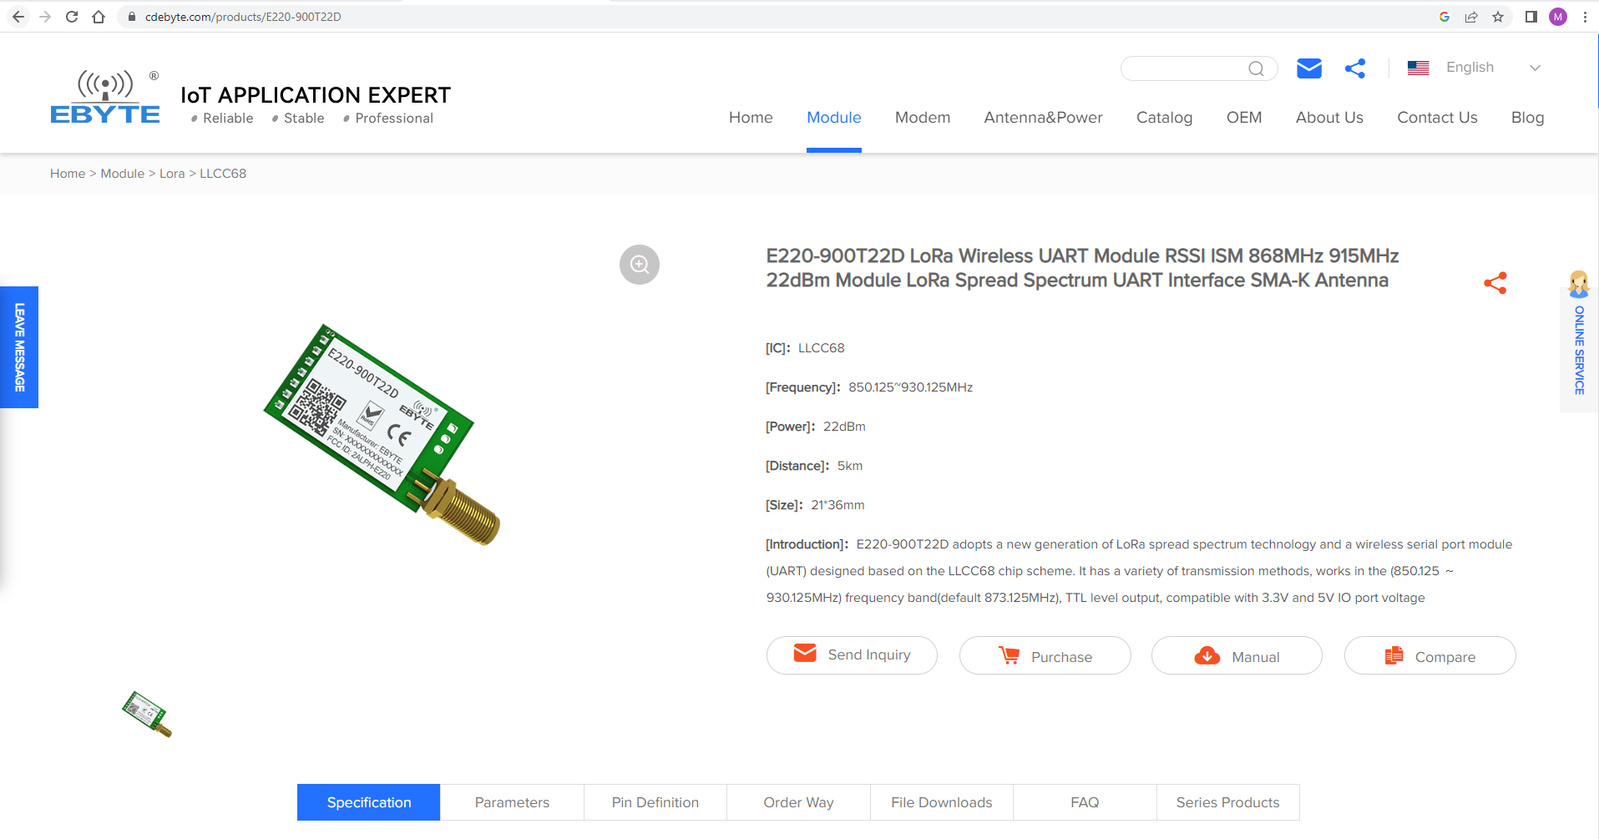
Task: Open the Pin Definition tab
Action: [655, 802]
